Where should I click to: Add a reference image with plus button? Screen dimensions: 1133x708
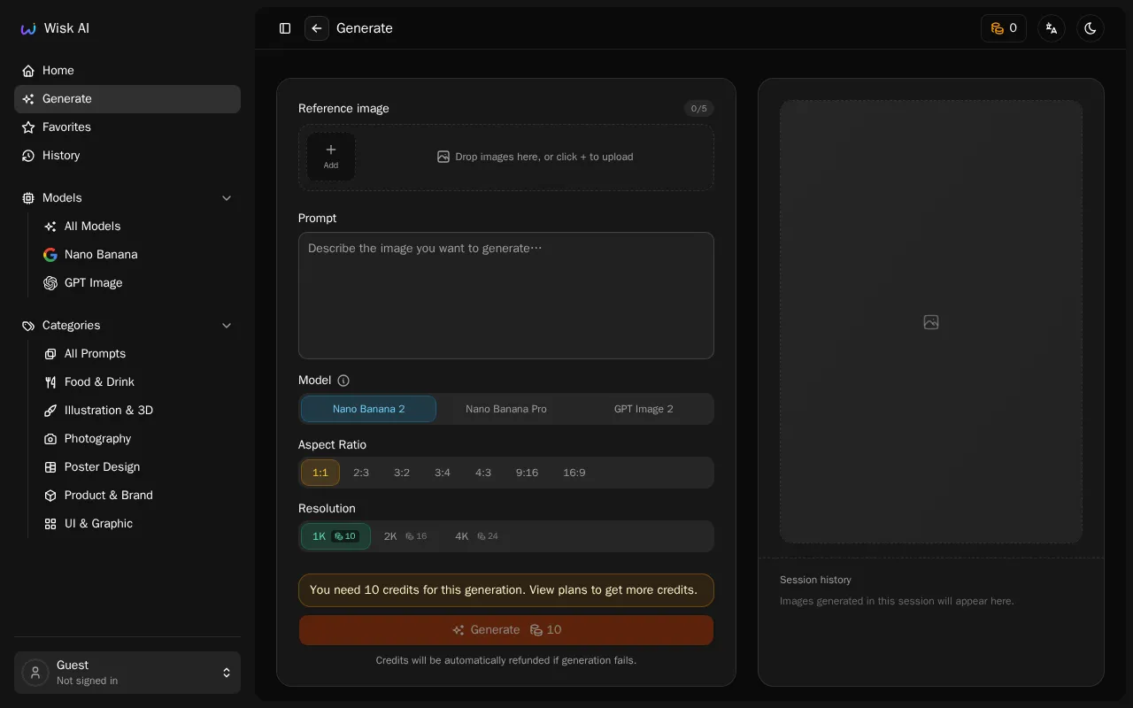tap(331, 157)
